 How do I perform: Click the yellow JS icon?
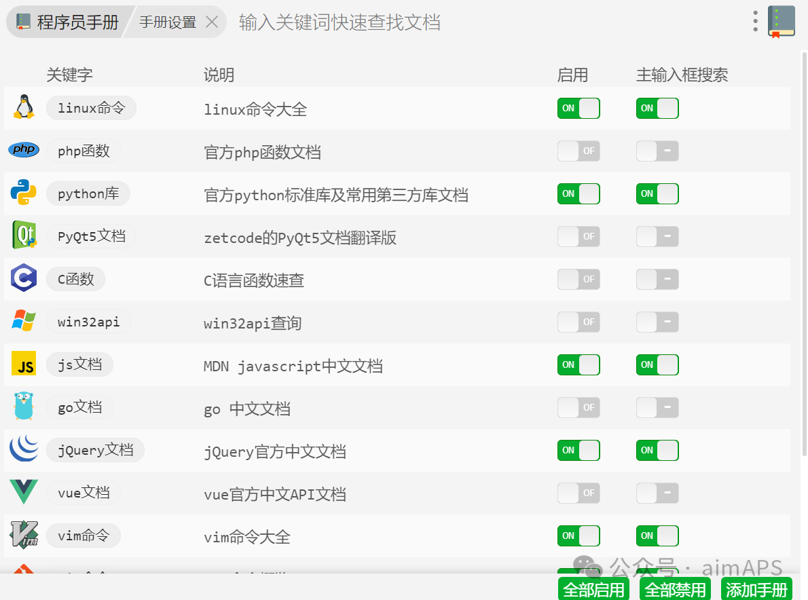[x=24, y=364]
